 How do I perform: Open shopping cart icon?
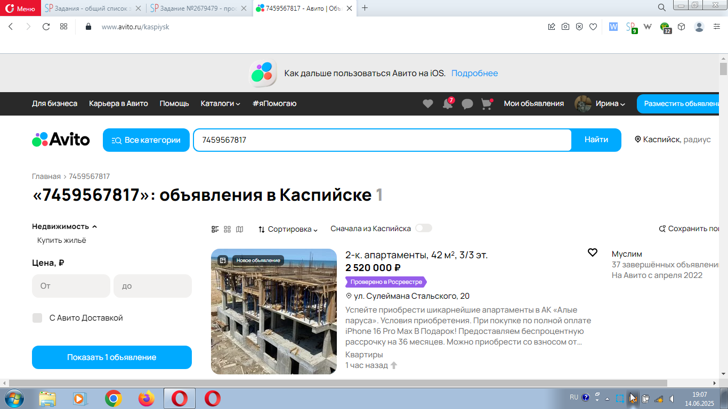(x=487, y=104)
